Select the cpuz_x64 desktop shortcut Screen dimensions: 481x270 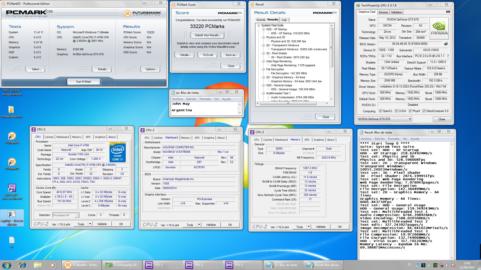point(12,192)
